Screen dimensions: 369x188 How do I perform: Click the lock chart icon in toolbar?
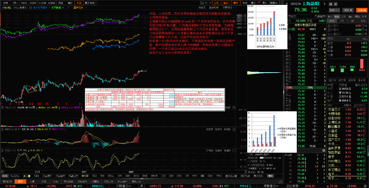coord(202,3)
